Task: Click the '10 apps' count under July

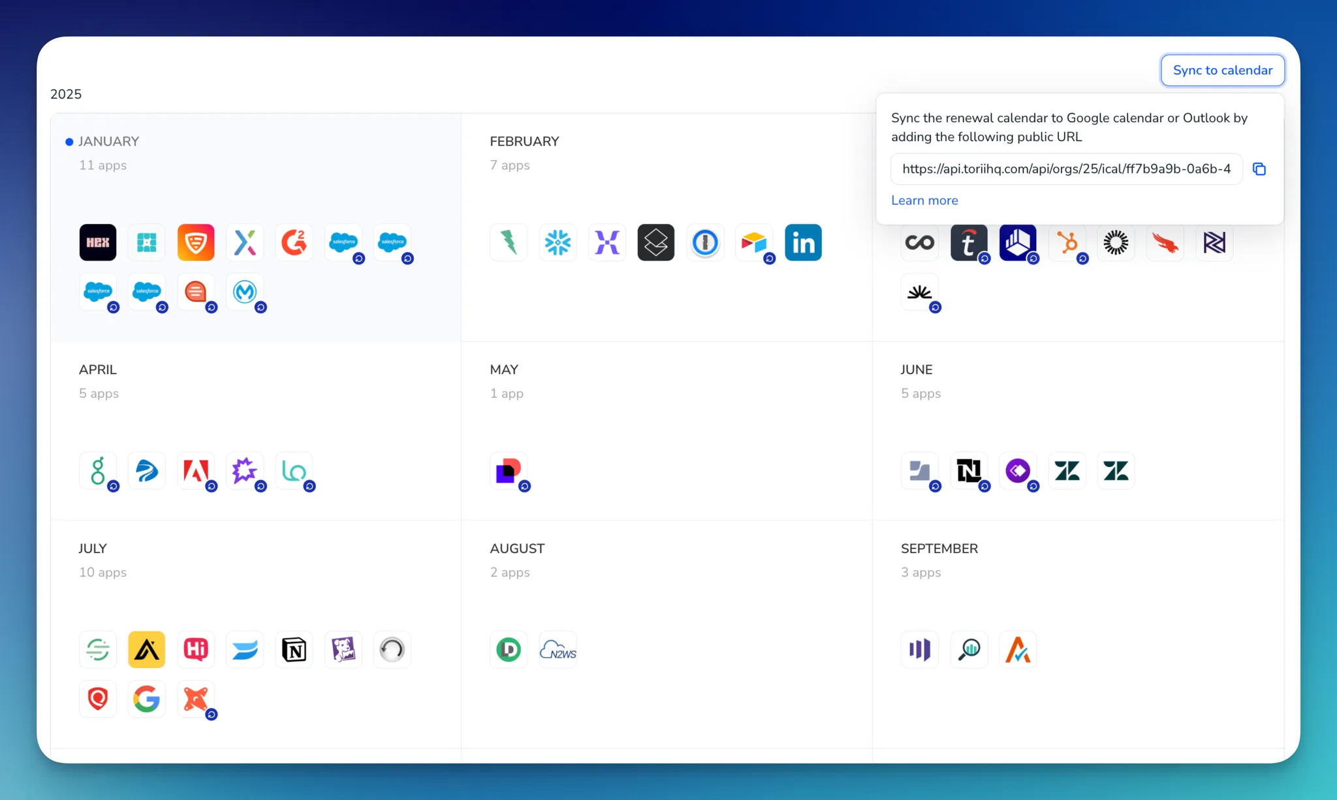Action: (102, 572)
